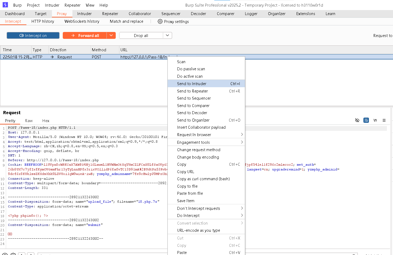393x255 pixels.
Task: Choose Copy URL from context menu
Action: tap(206, 171)
